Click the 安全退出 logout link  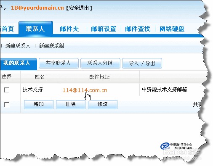(x=79, y=8)
